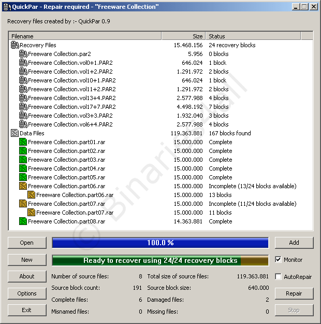Click the 100.0 % progress bar
This screenshot has width=321, height=324.
tap(160, 243)
